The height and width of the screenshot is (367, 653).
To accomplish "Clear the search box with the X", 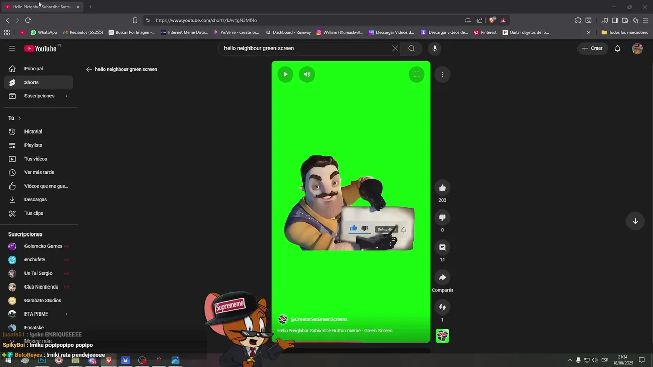I will 395,48.
